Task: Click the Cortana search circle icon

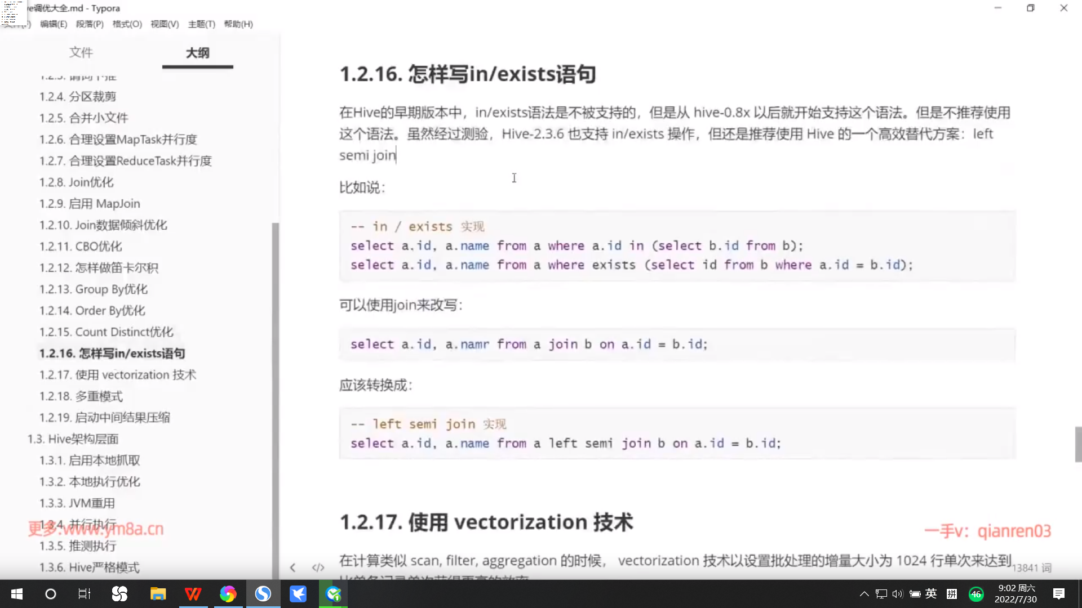Action: [x=51, y=594]
